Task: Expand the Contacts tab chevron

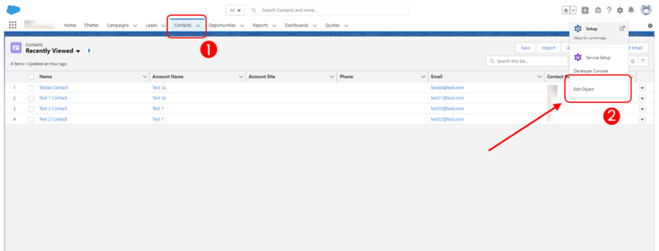Action: [198, 26]
